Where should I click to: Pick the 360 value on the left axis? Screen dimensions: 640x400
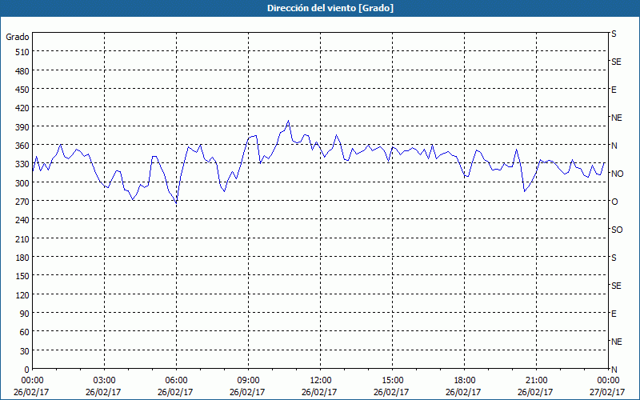coord(23,146)
